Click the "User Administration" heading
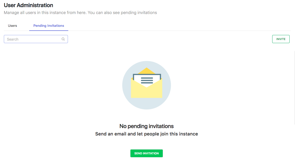Screen dimensions: 295x161 pyautogui.click(x=28, y=5)
